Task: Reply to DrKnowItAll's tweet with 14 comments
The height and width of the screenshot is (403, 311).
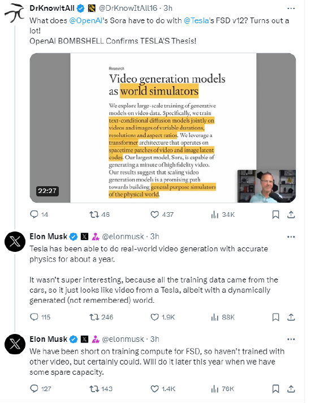Action: tap(39, 215)
